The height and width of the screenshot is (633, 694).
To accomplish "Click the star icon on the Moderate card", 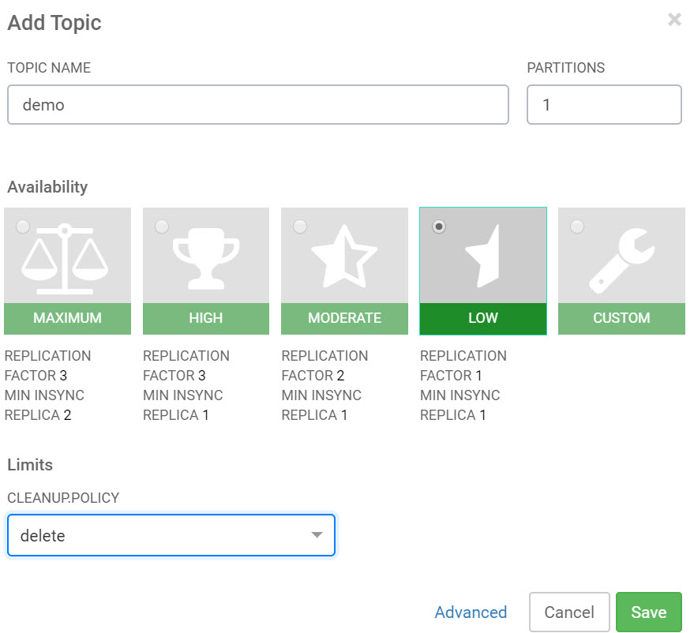I will click(x=344, y=253).
